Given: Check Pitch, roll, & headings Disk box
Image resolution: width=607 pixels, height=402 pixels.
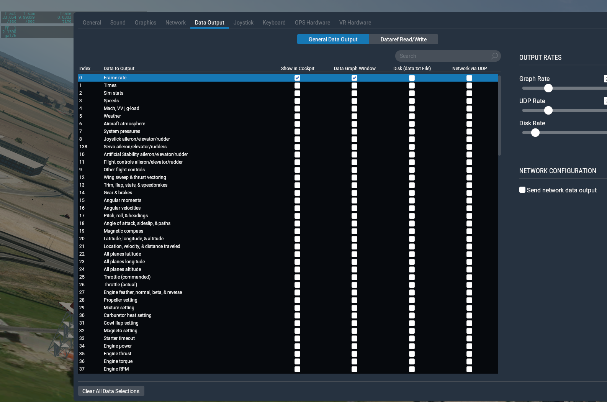Looking at the screenshot, I should [412, 216].
